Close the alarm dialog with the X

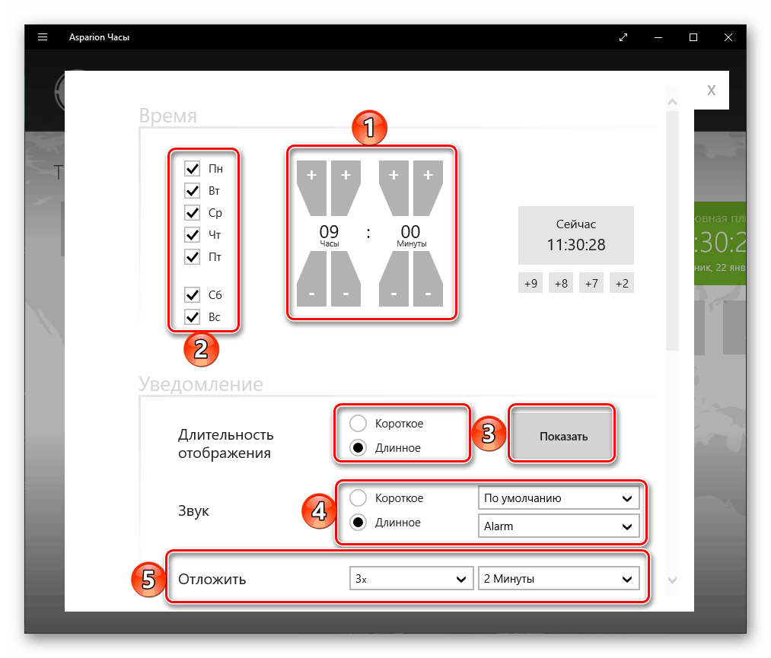tap(711, 90)
